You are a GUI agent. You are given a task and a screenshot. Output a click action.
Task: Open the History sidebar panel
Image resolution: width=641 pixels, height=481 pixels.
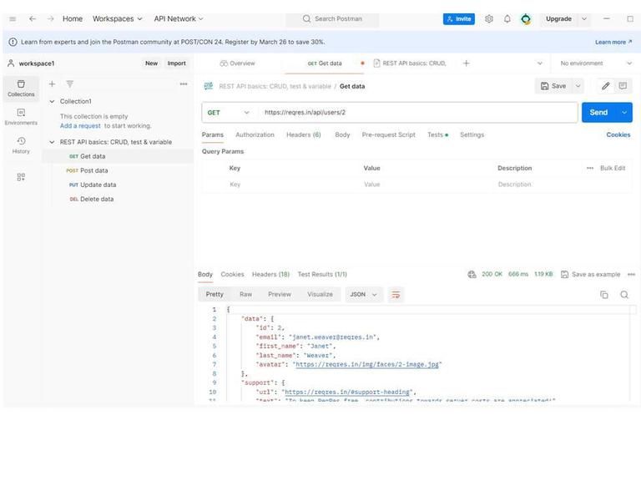(x=21, y=144)
